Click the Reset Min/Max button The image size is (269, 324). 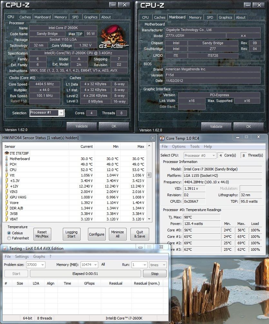42,234
